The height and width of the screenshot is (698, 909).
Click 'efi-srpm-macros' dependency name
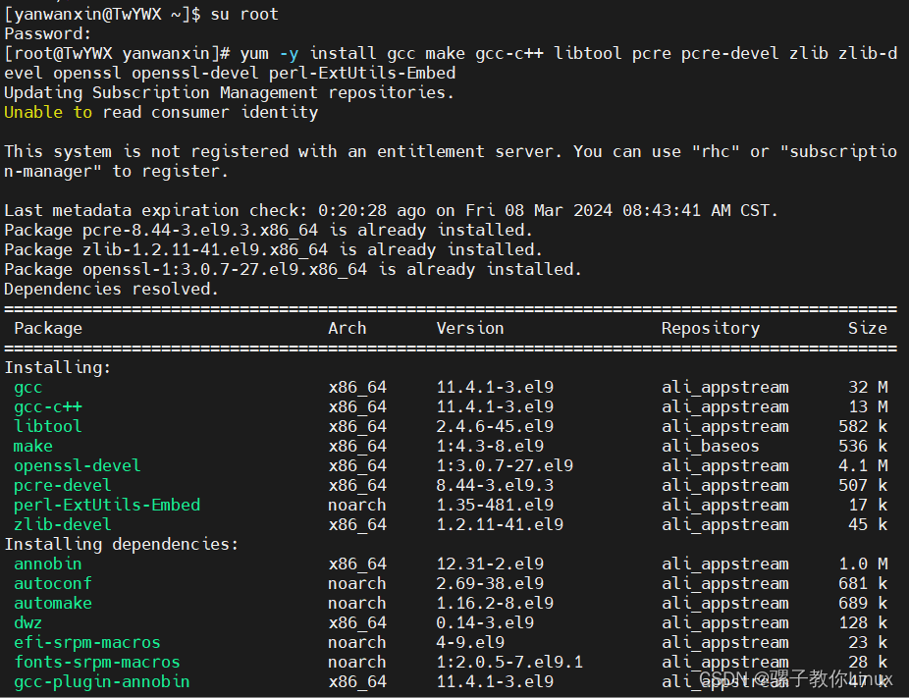[87, 642]
